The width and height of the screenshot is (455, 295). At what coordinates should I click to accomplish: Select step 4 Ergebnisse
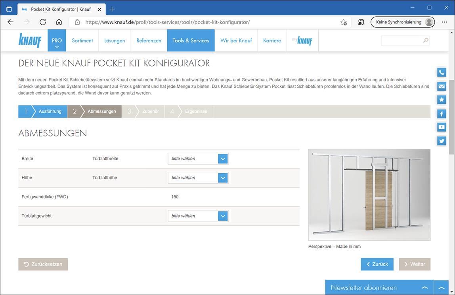pyautogui.click(x=189, y=111)
